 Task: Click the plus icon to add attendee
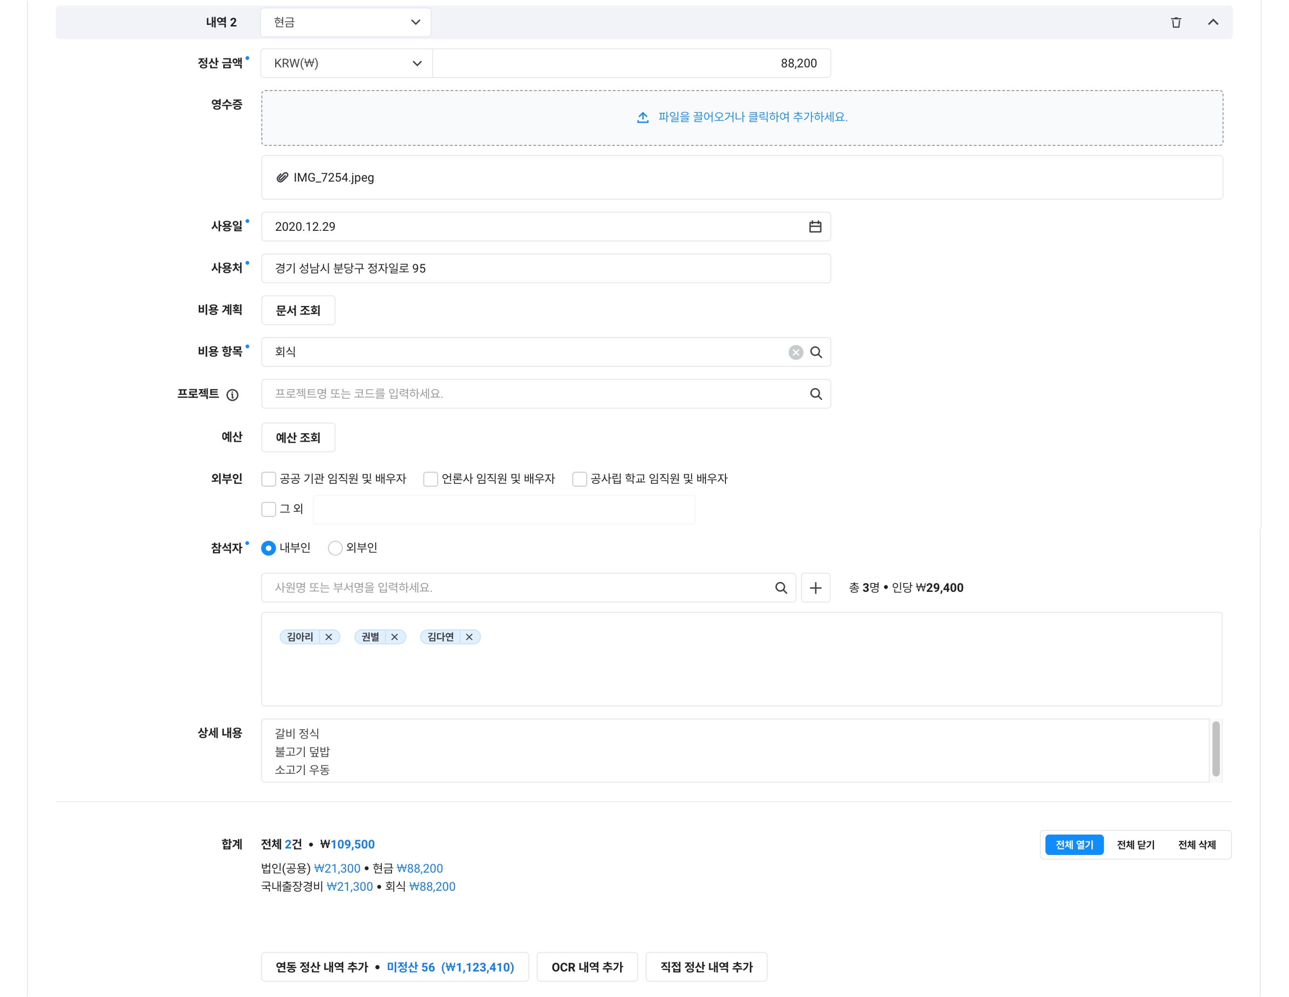pyautogui.click(x=816, y=588)
